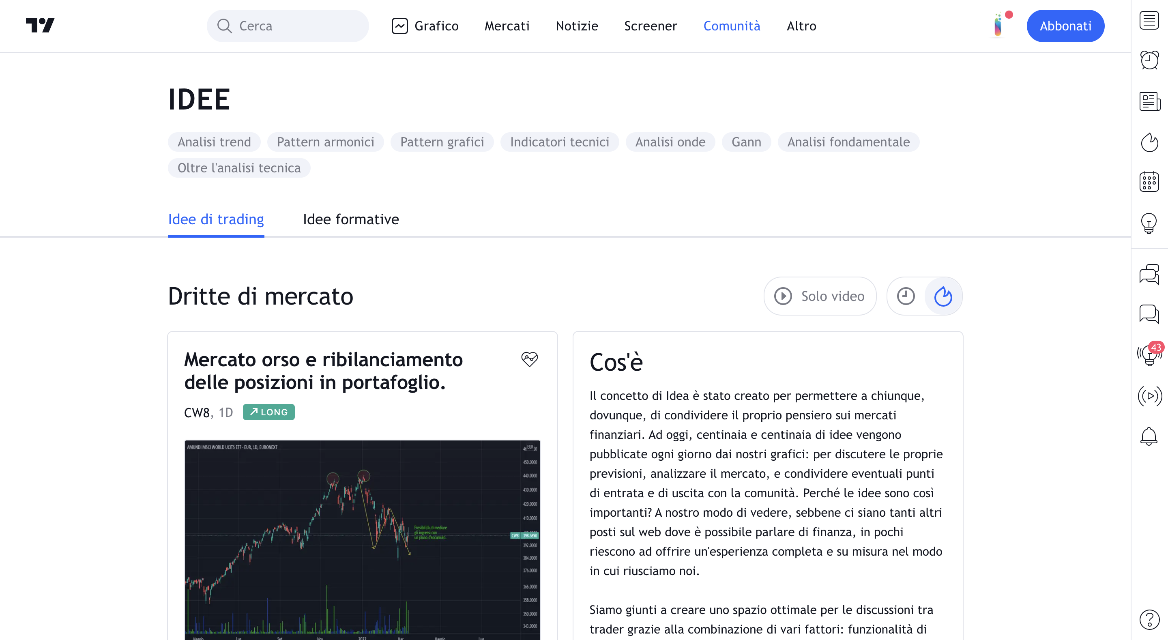Open the Notizie menu
Image resolution: width=1168 pixels, height=640 pixels.
[577, 26]
